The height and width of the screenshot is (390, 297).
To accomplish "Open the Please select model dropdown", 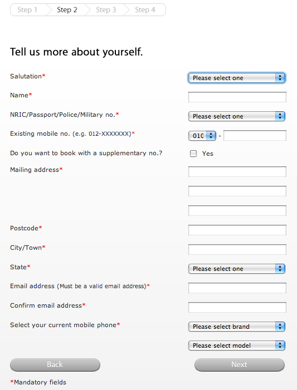I will coord(237,345).
